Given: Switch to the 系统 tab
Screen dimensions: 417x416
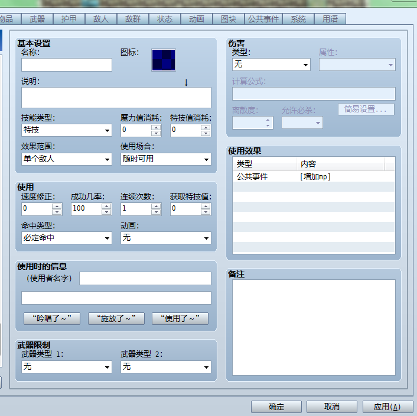Looking at the screenshot, I should [x=298, y=19].
